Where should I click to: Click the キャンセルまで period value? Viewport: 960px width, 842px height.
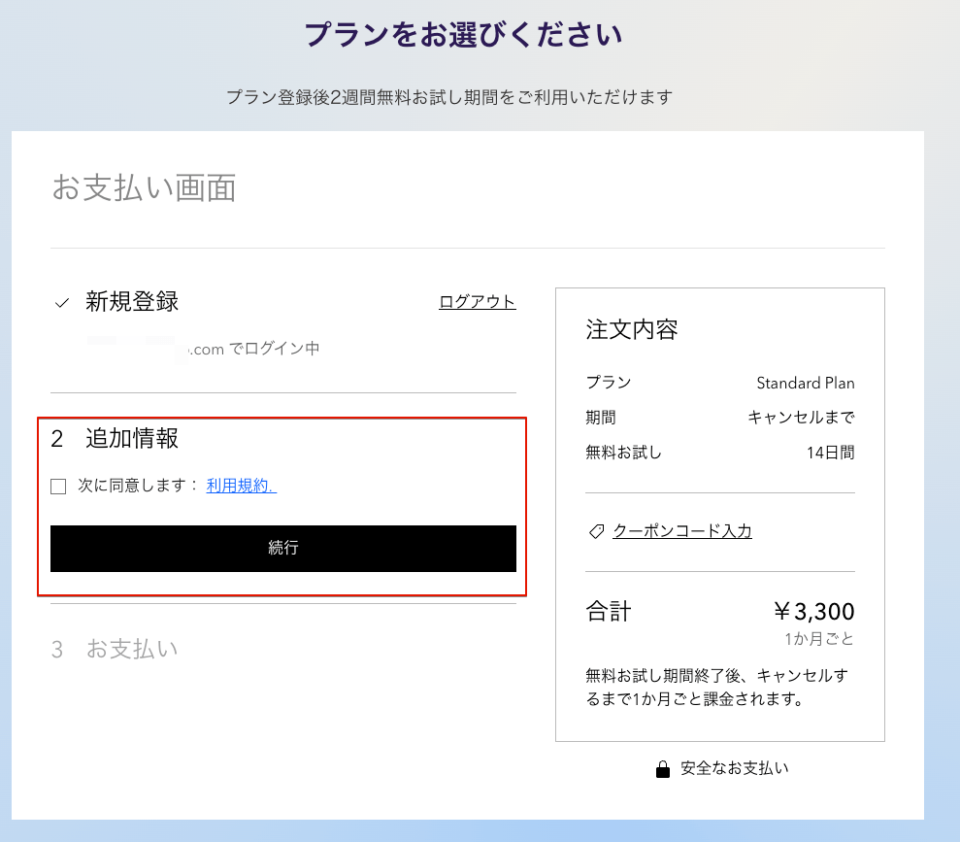pyautogui.click(x=801, y=418)
